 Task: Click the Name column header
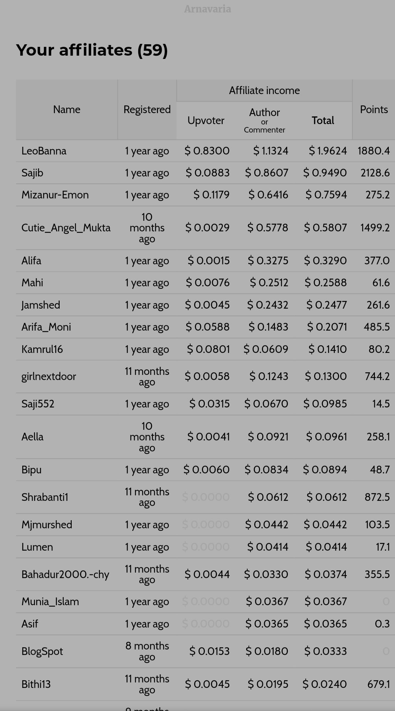point(67,109)
